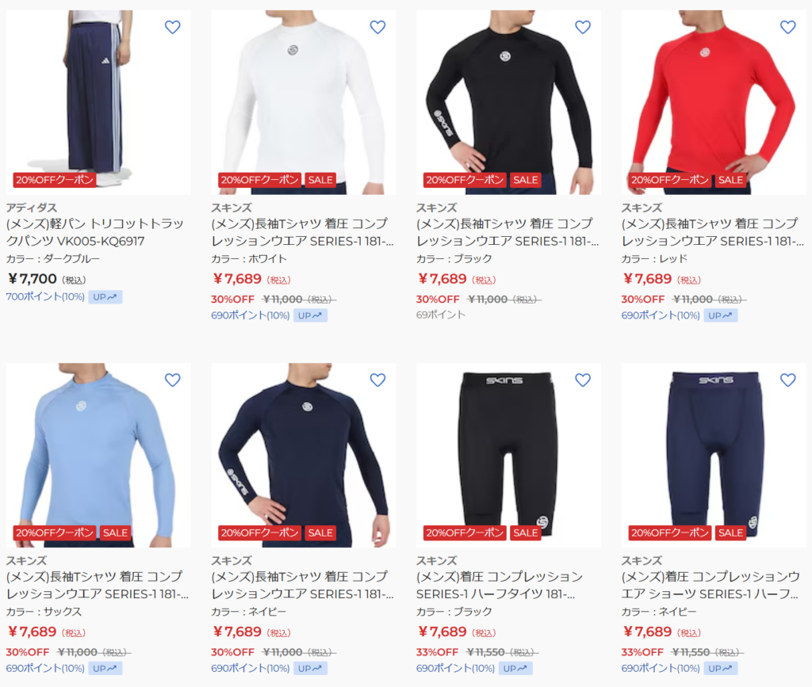Click the UP badge under Adidas pants points

tap(105, 297)
